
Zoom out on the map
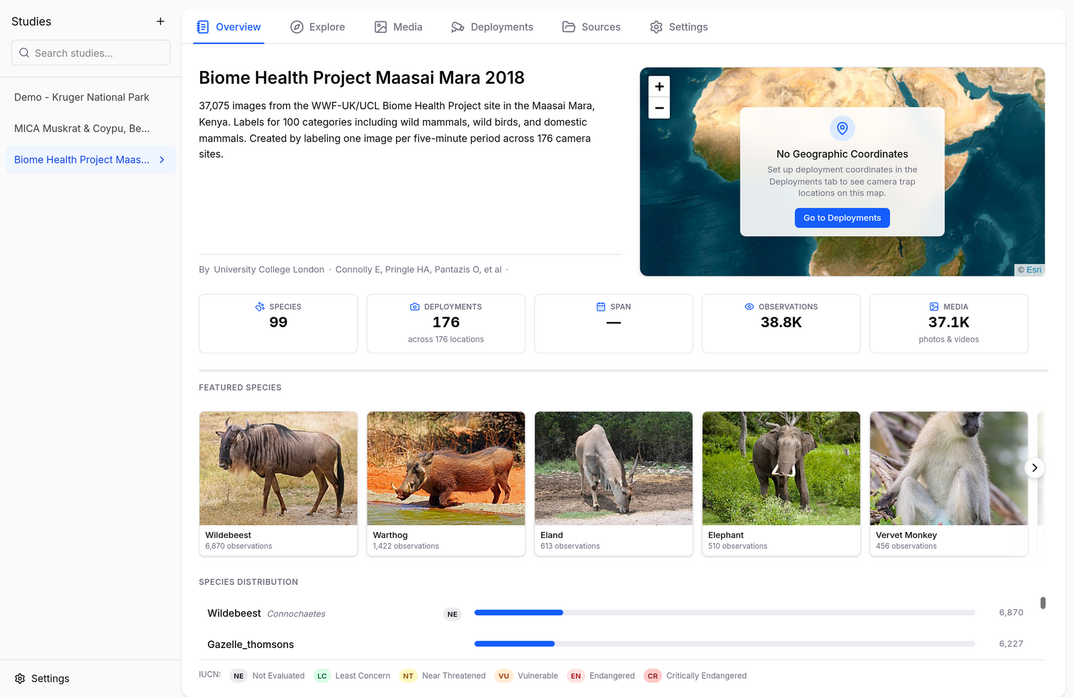(x=659, y=108)
